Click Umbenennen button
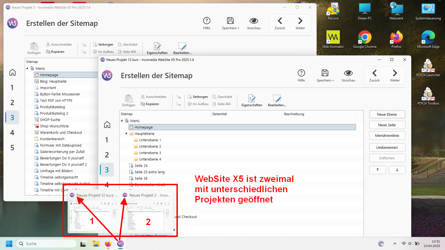Screen dimensions: 445x250 [x=387, y=147]
